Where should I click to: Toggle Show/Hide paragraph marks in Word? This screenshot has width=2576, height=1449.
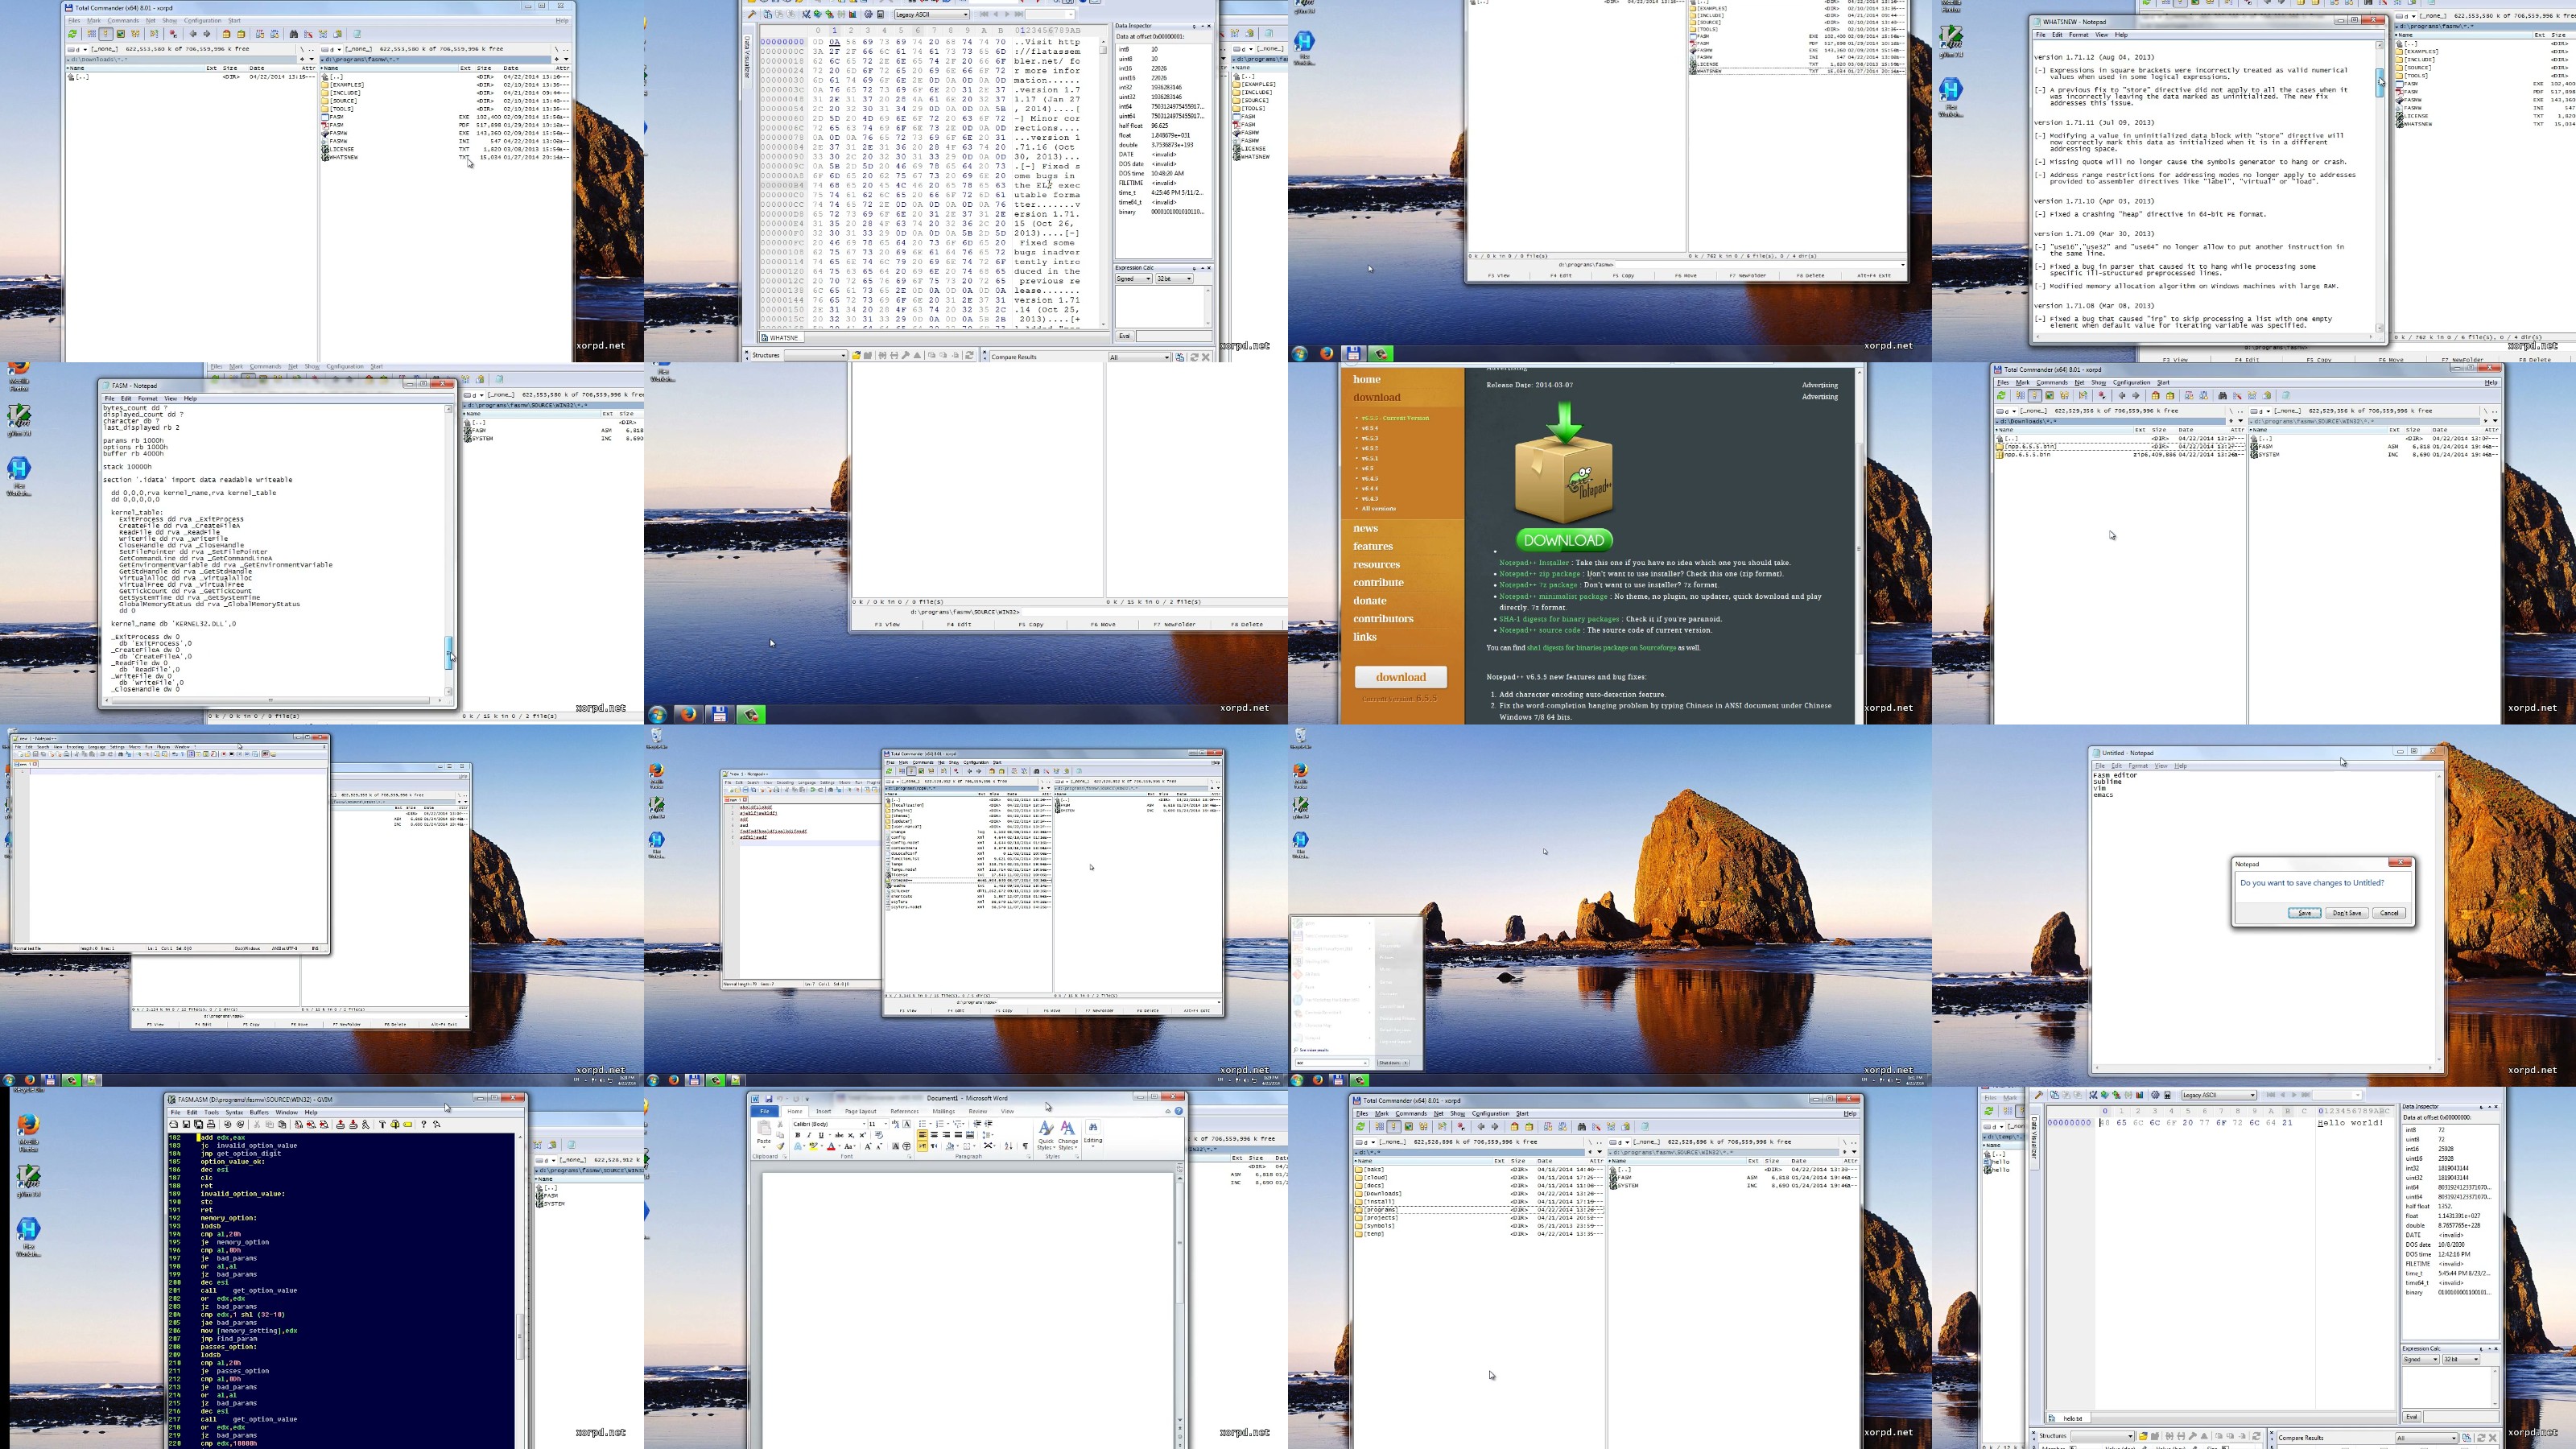point(1025,1147)
